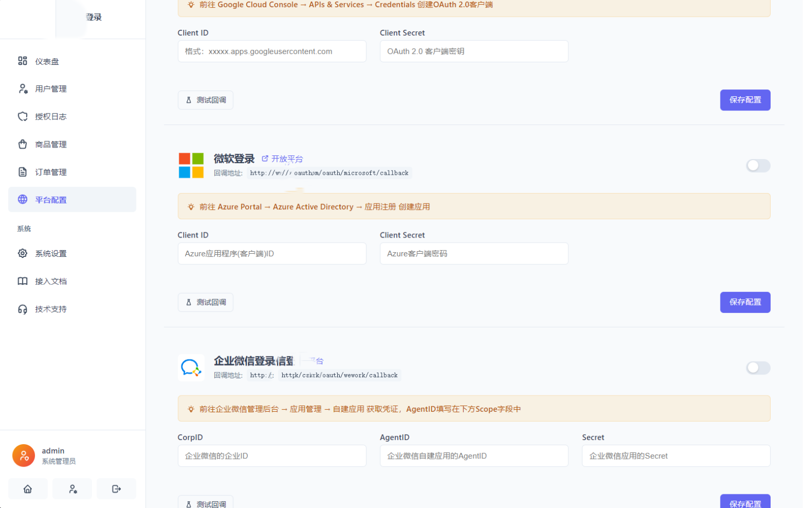Click the home icon at sidebar bottom

pos(28,488)
